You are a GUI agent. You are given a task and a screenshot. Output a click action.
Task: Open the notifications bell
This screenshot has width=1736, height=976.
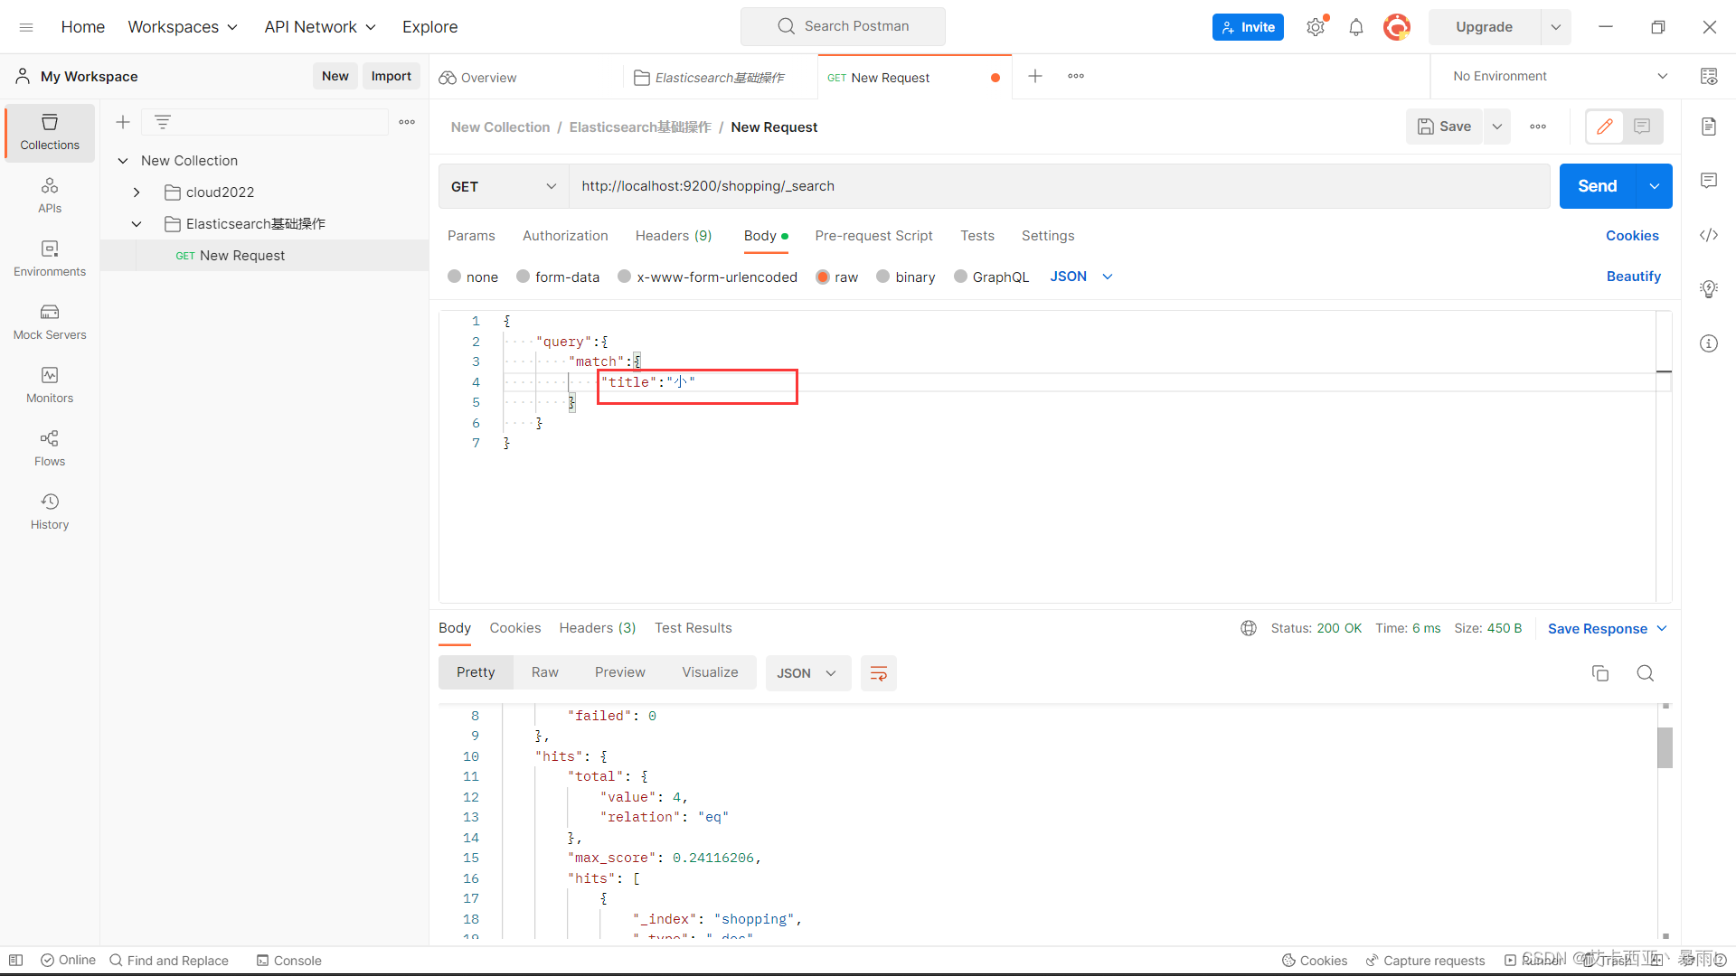point(1356,27)
